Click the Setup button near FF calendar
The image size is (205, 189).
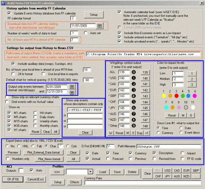pyautogui.click(x=93, y=15)
